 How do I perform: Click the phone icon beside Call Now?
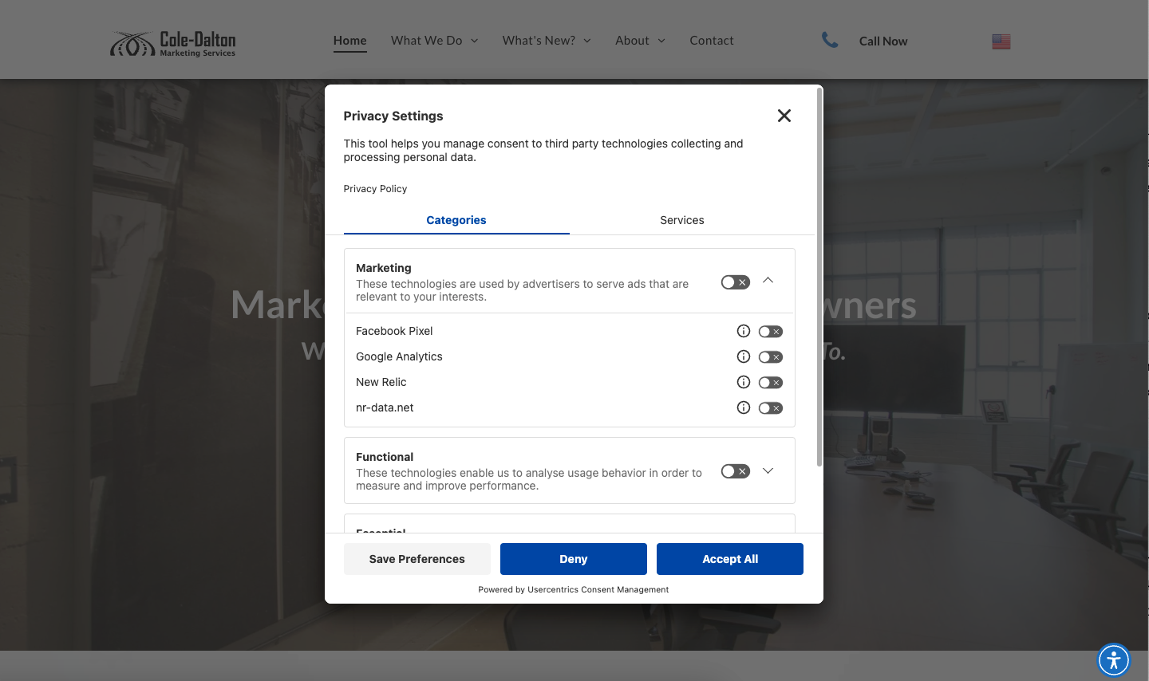(x=830, y=40)
